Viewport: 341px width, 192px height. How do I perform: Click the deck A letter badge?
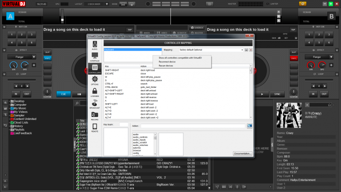click(10, 16)
